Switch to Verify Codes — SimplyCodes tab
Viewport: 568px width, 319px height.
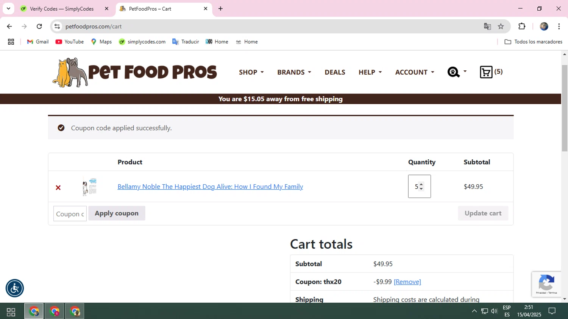64,9
